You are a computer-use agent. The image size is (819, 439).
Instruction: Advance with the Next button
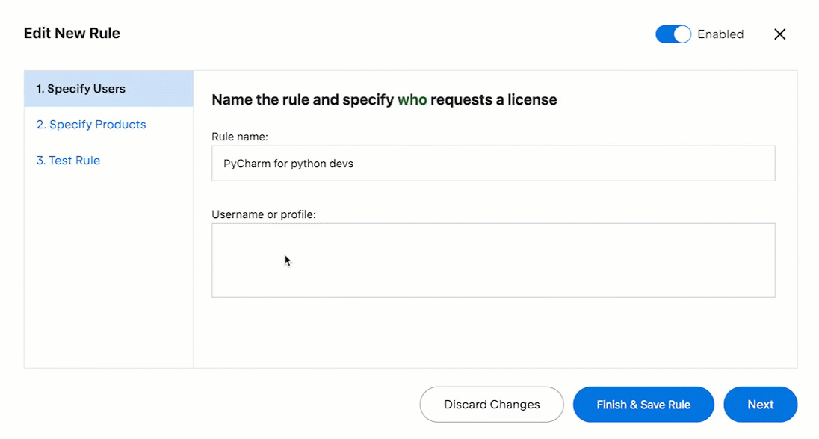pos(760,404)
